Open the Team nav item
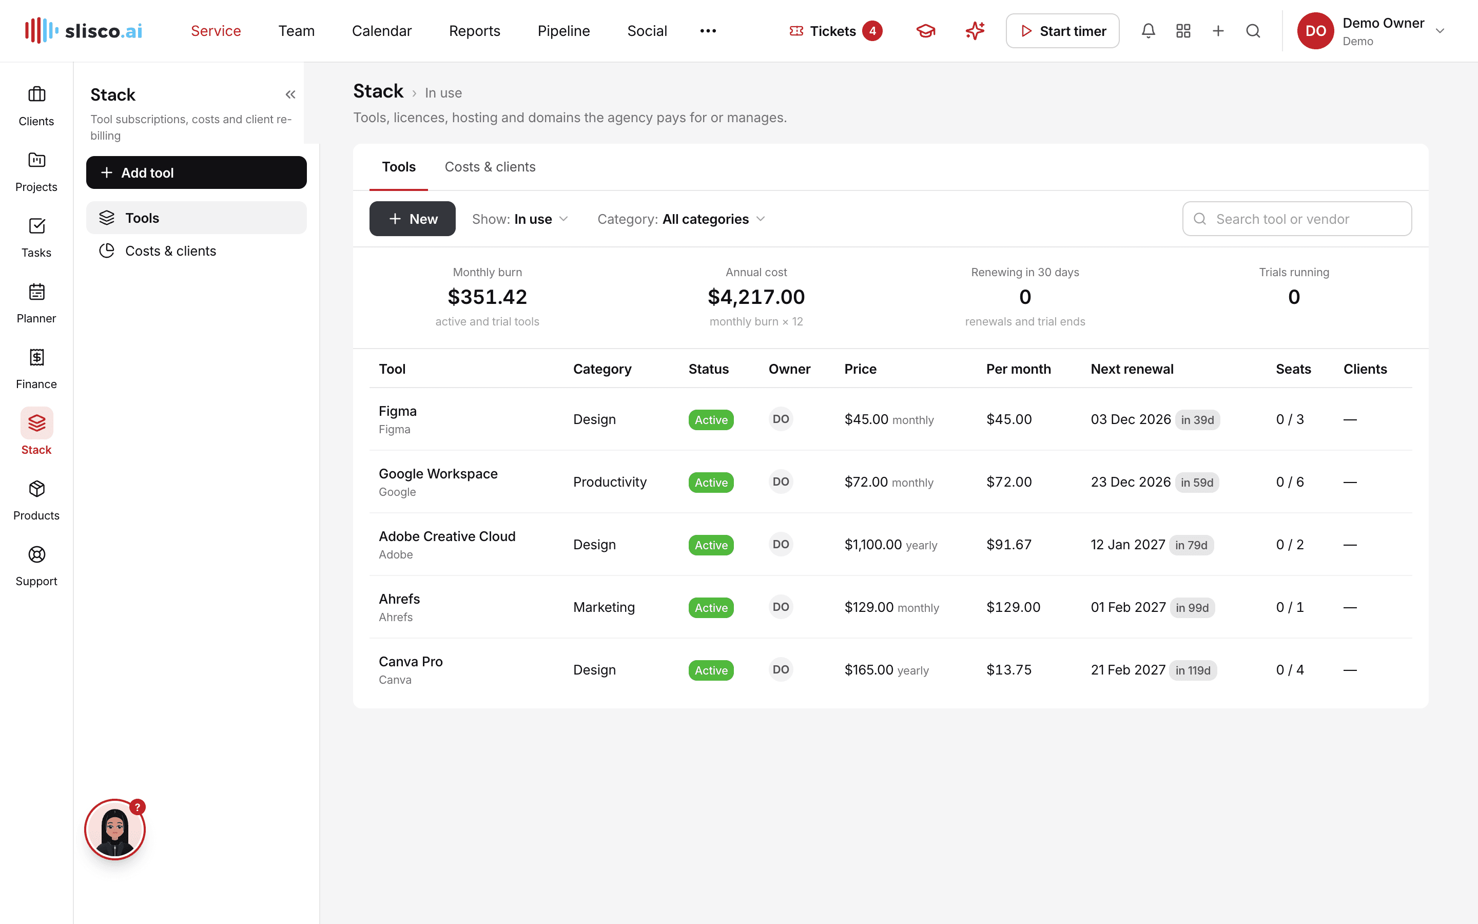1478x924 pixels. [296, 31]
